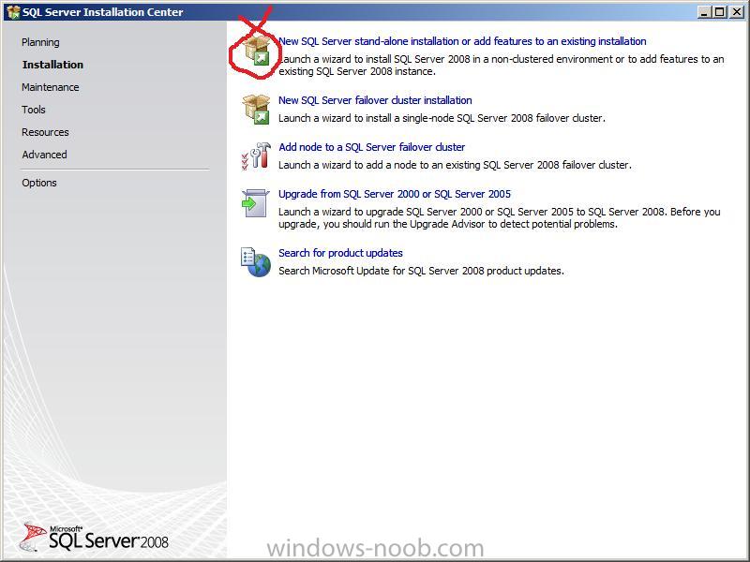Open the Options page
The width and height of the screenshot is (750, 562).
click(x=39, y=183)
